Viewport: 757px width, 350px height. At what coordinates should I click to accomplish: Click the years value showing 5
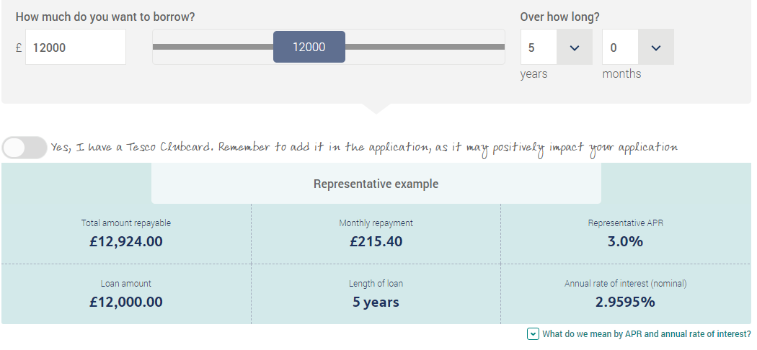pyautogui.click(x=539, y=48)
